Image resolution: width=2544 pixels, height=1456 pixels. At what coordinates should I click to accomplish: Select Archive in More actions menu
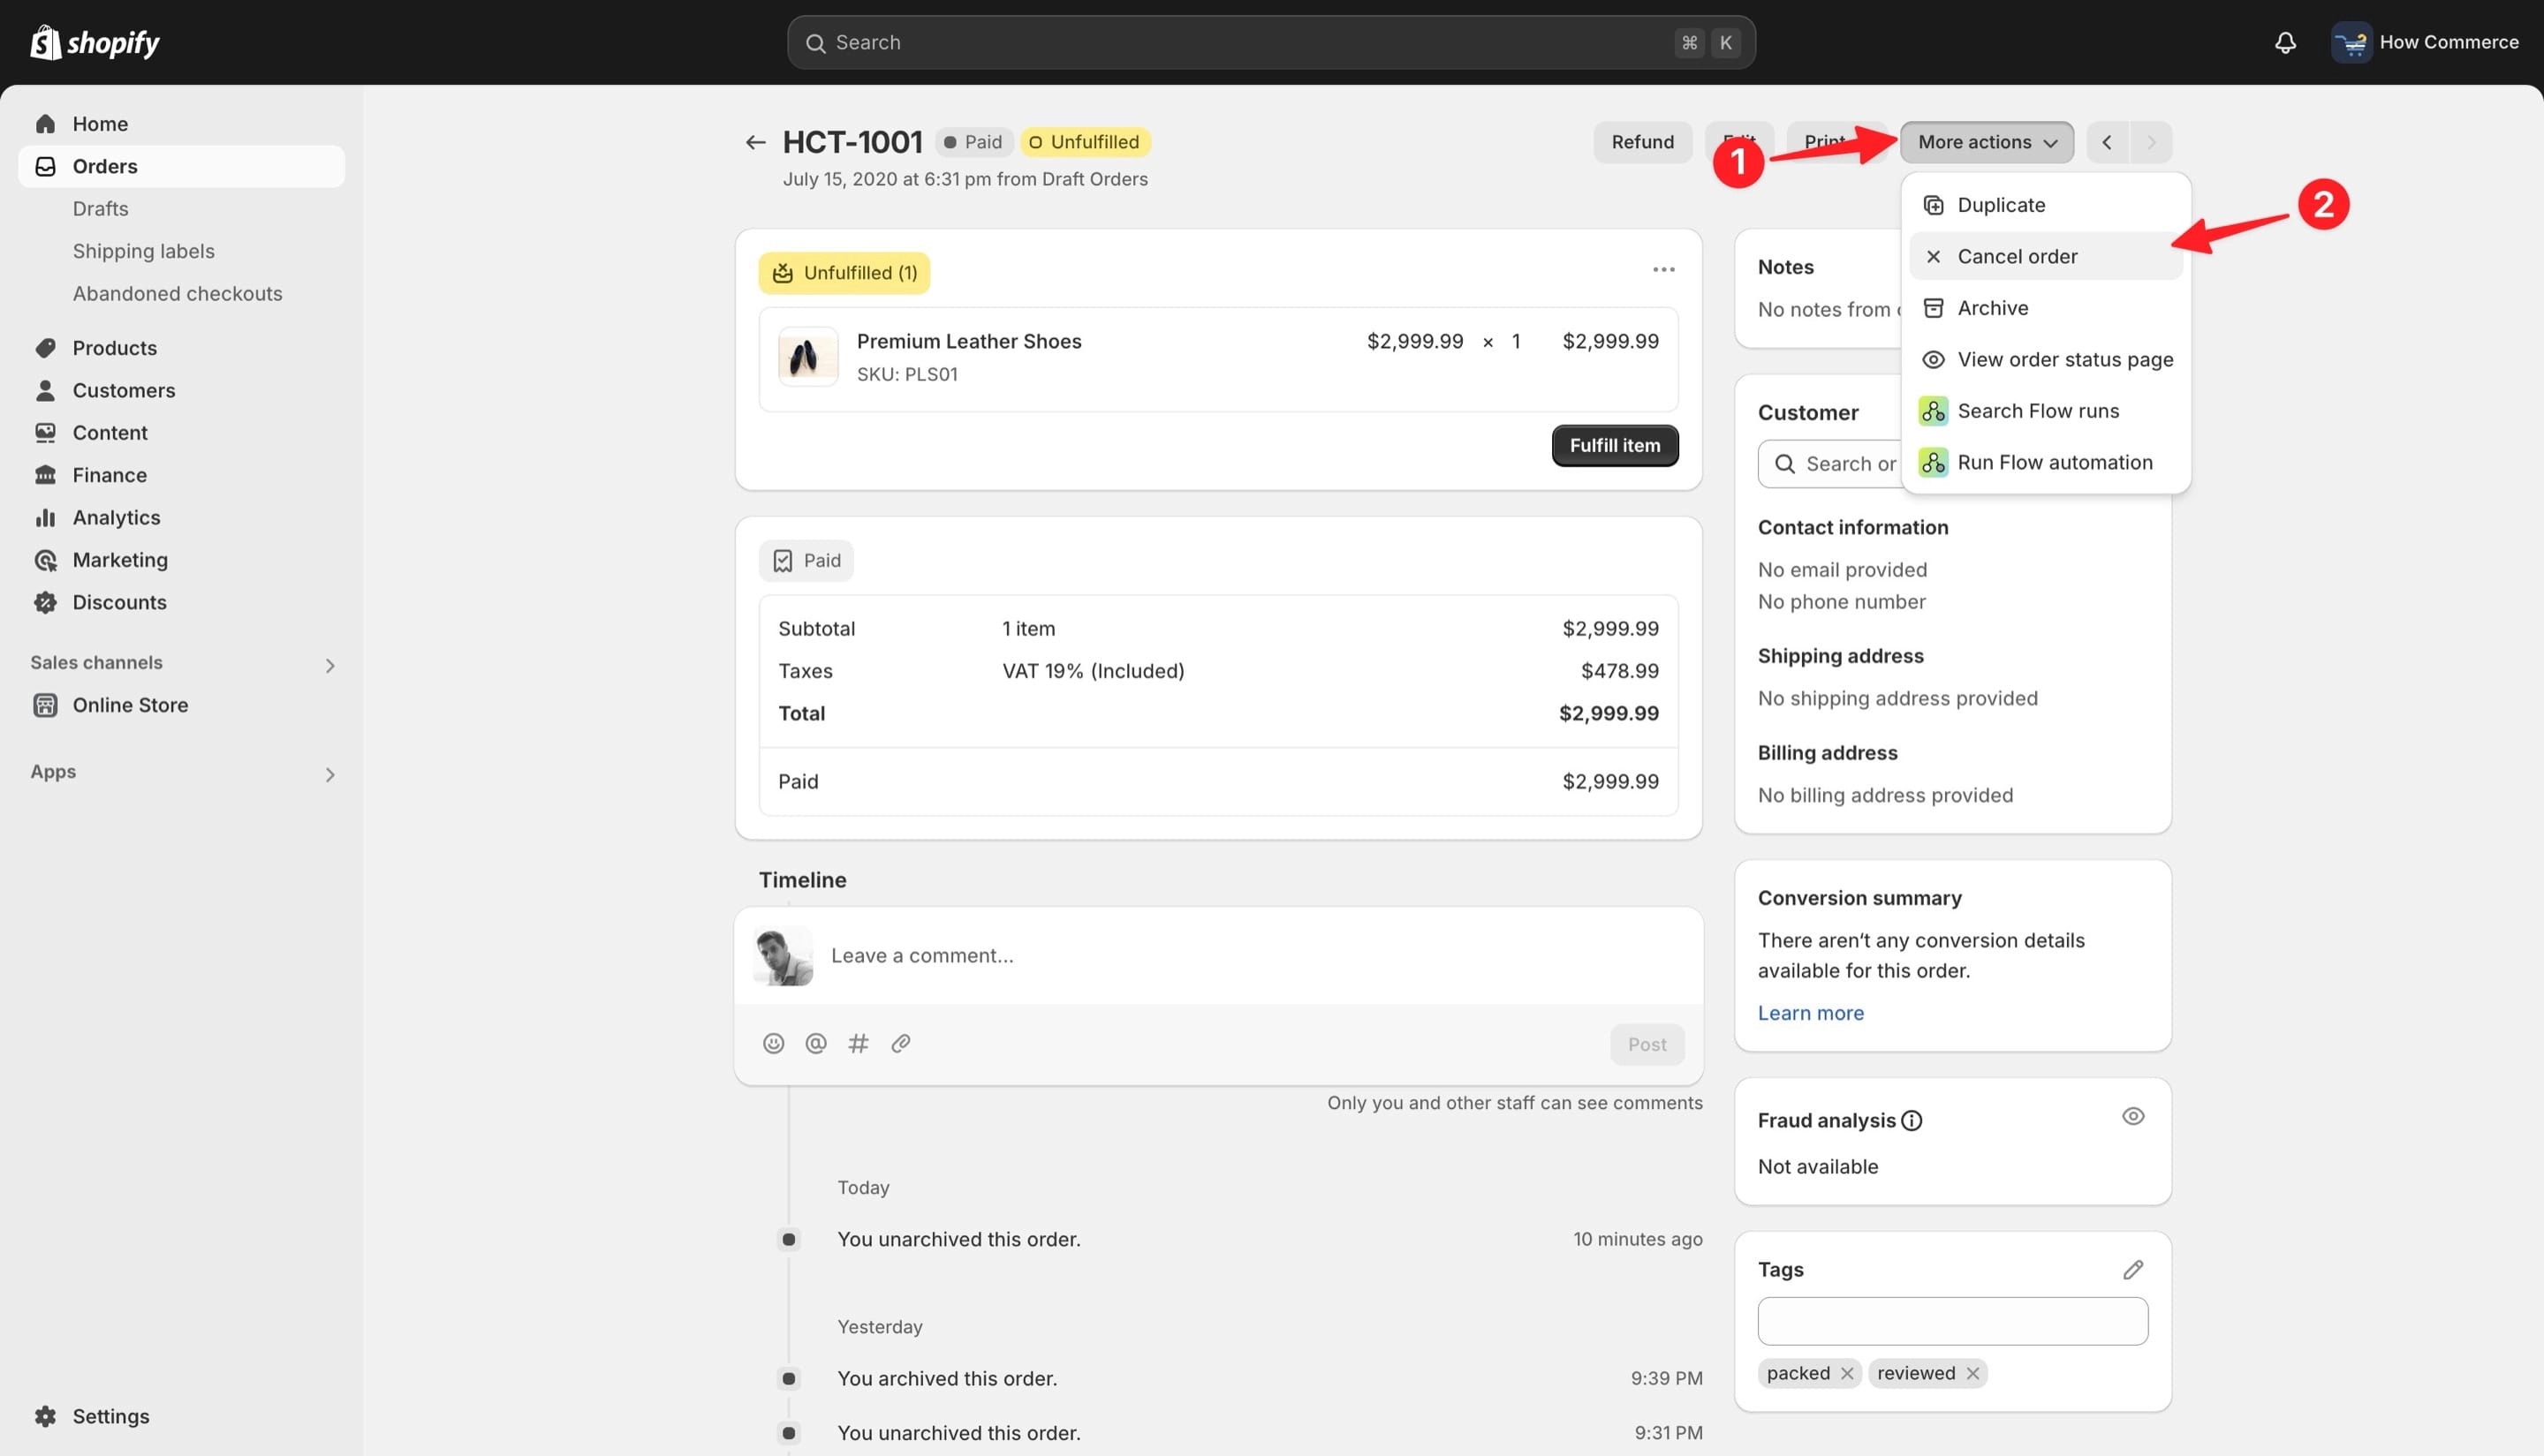coord(2046,308)
